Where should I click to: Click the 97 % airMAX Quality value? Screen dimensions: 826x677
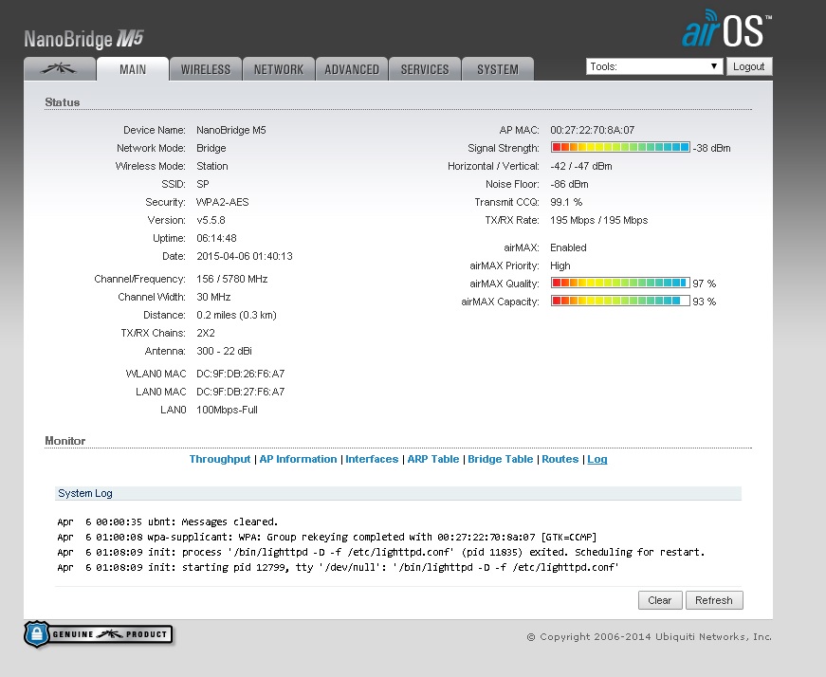point(705,284)
